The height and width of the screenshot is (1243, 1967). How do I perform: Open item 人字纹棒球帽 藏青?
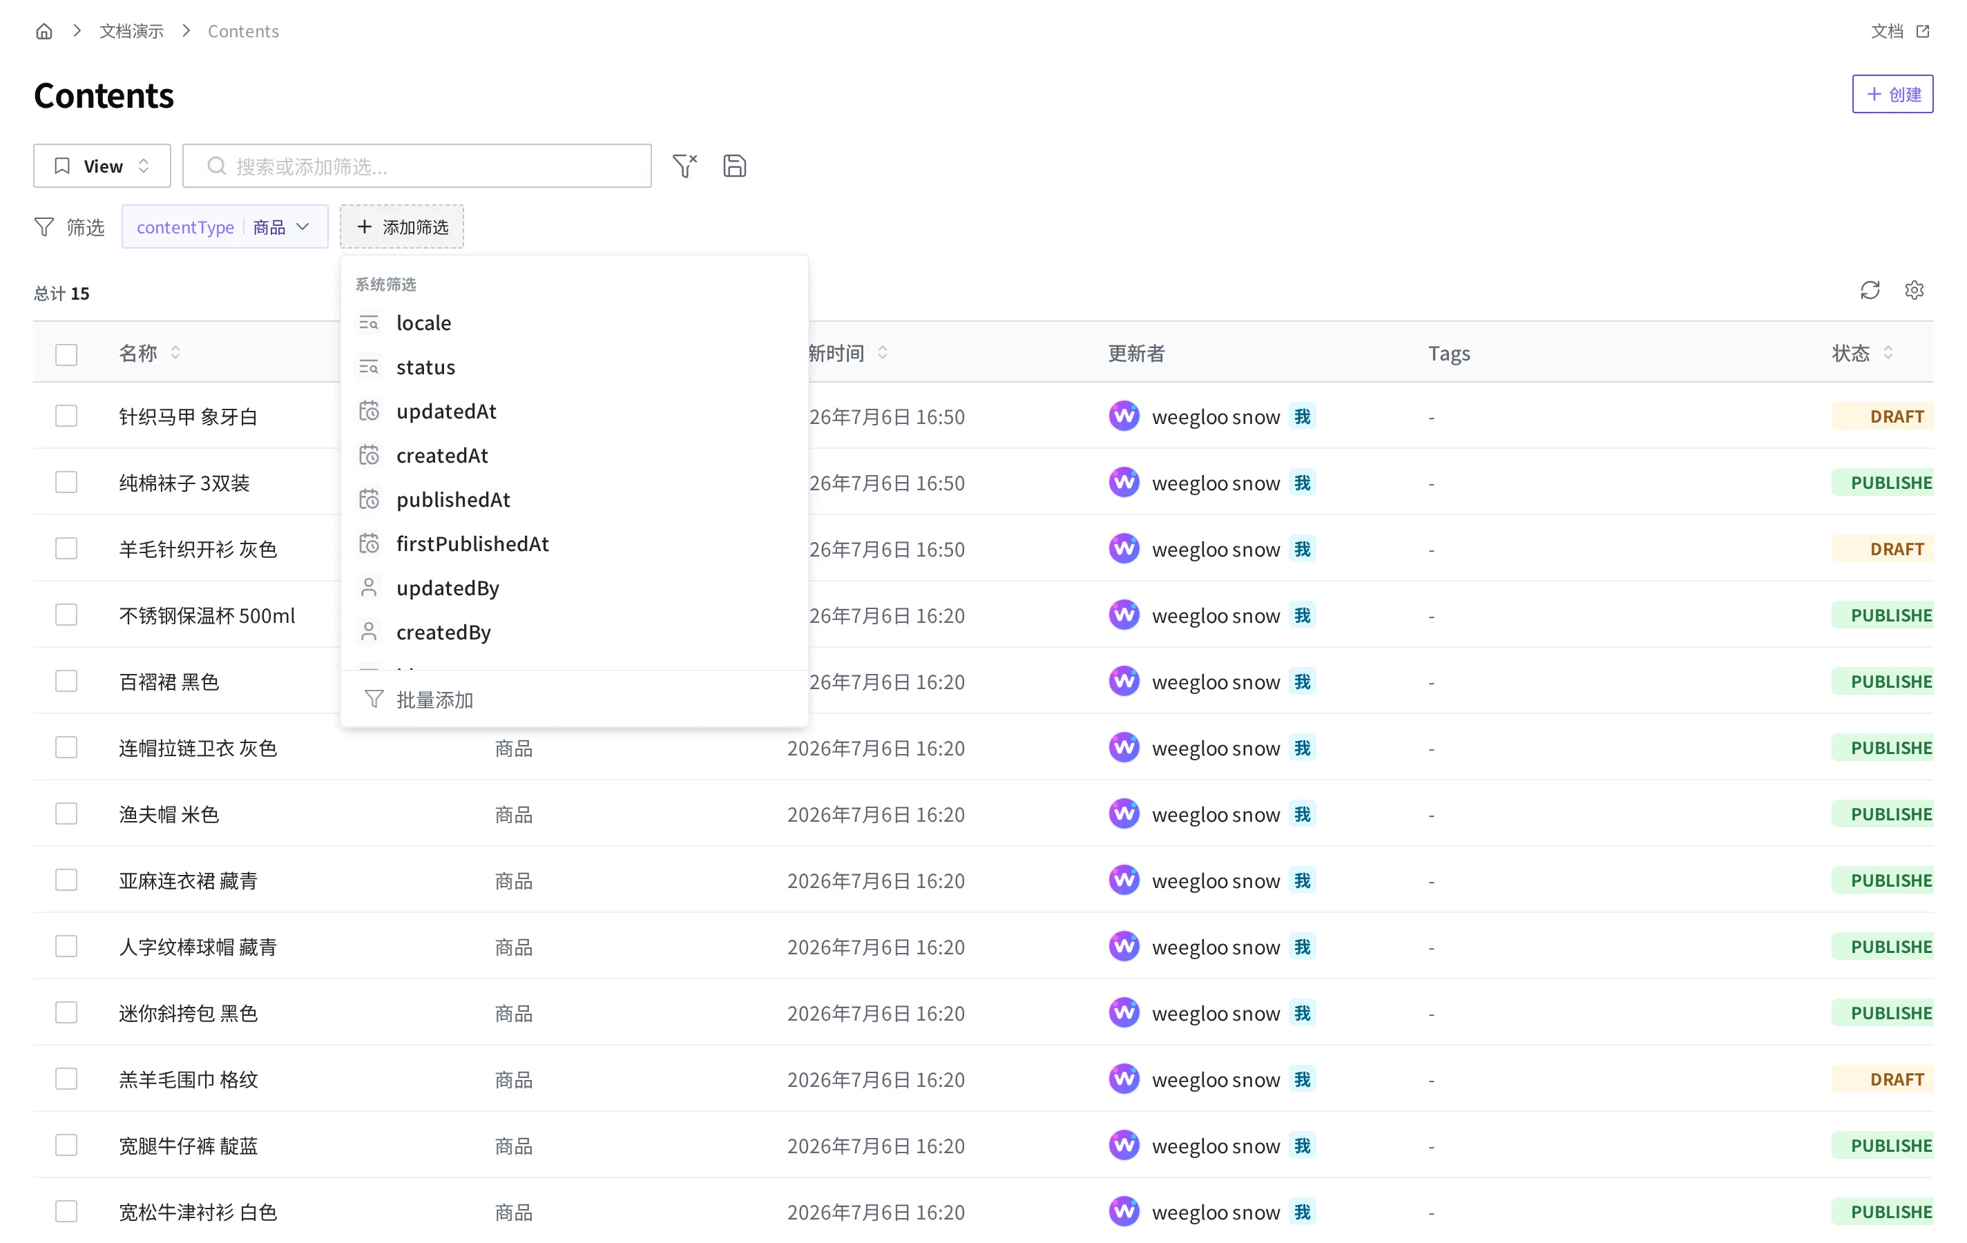point(198,947)
